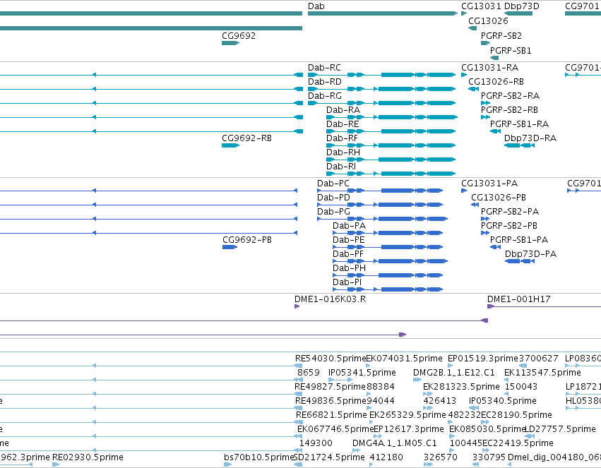Click the EC22419.5prime EST label

pos(518,443)
